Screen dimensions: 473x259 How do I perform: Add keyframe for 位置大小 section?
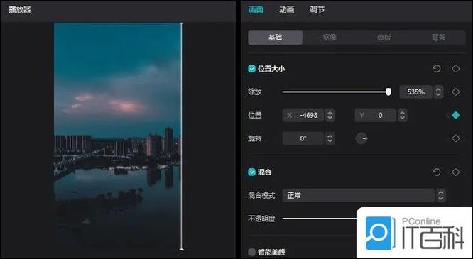pos(455,69)
